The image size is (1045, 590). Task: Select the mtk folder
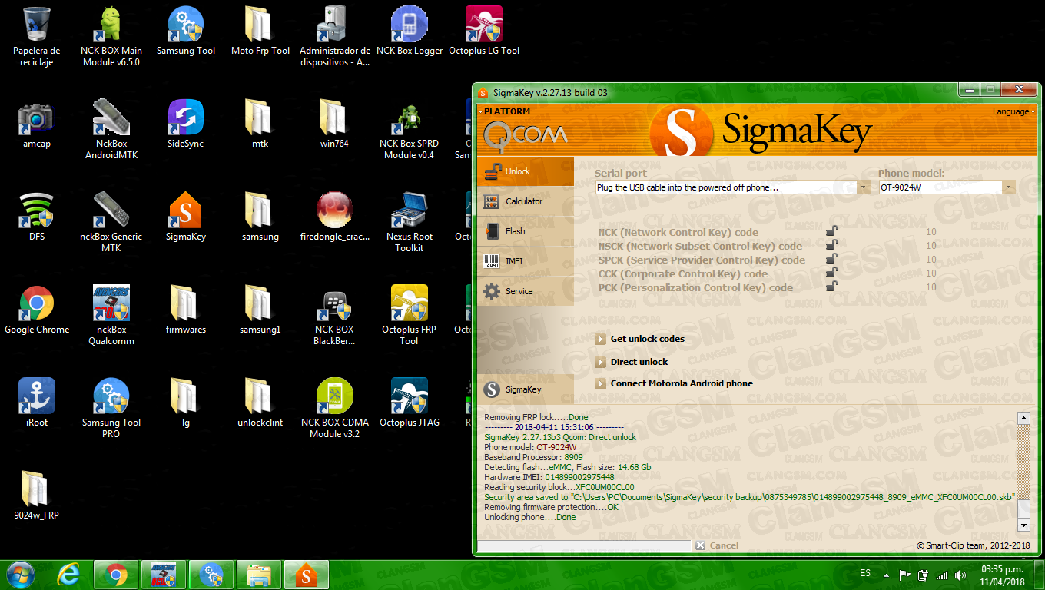[260, 124]
